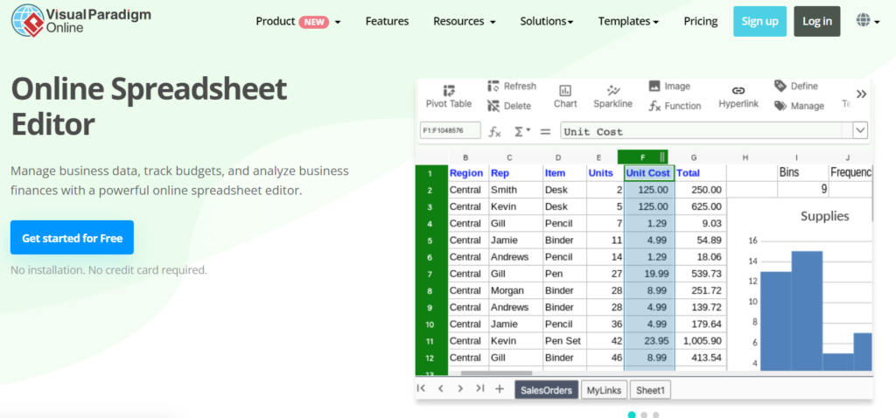Insert an Image via toolbar
Image resolution: width=896 pixels, height=418 pixels.
654,87
